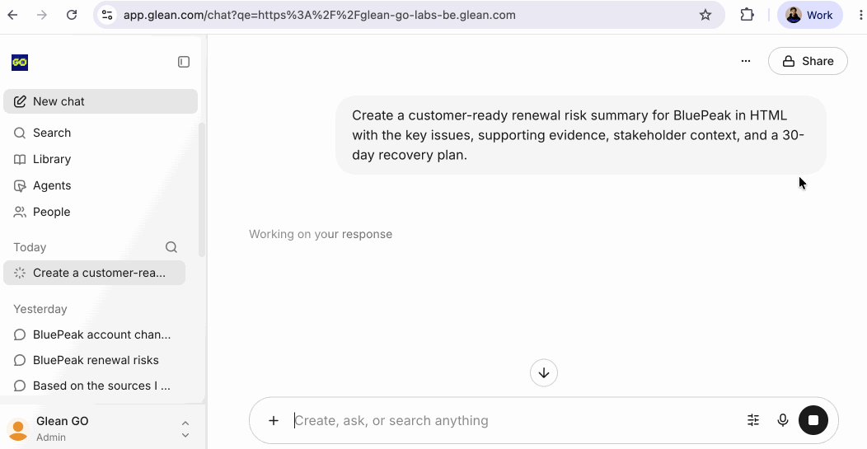Click the 'Working on your response' status
Viewport: 867px width, 449px height.
point(321,234)
